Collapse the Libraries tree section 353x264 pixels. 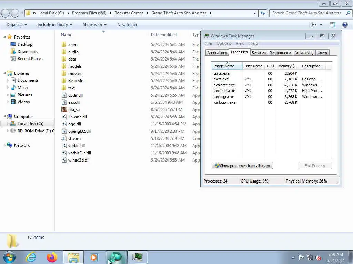(4, 73)
